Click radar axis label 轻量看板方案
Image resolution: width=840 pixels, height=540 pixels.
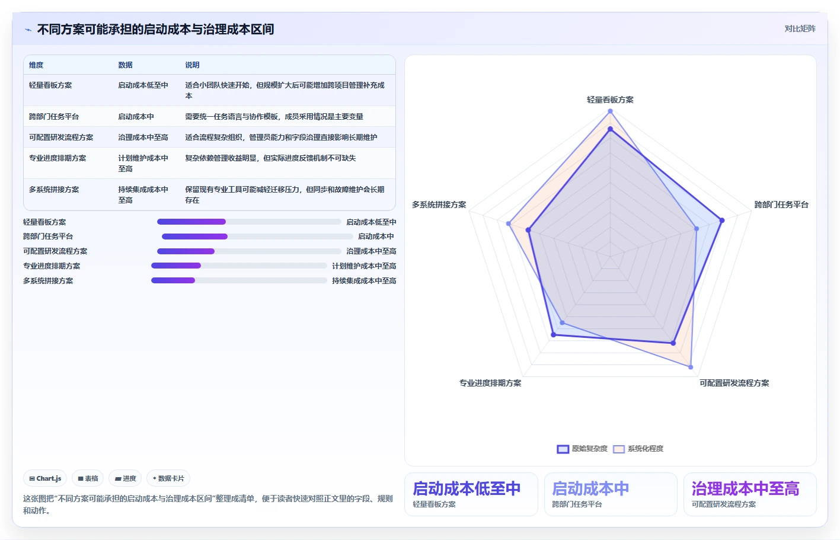pyautogui.click(x=610, y=100)
